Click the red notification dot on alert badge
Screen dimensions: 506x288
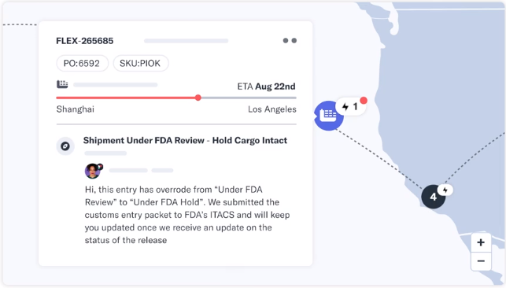point(364,100)
